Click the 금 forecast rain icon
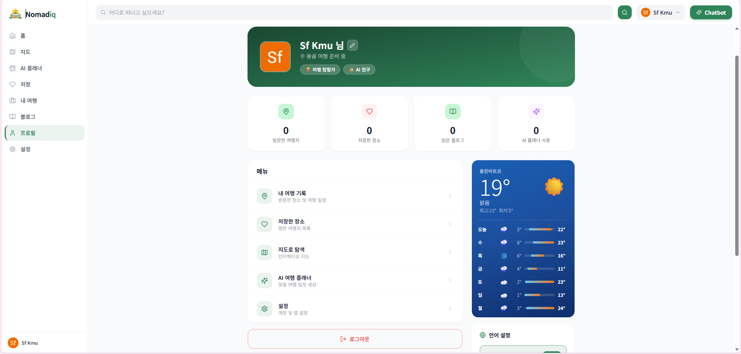 point(504,269)
